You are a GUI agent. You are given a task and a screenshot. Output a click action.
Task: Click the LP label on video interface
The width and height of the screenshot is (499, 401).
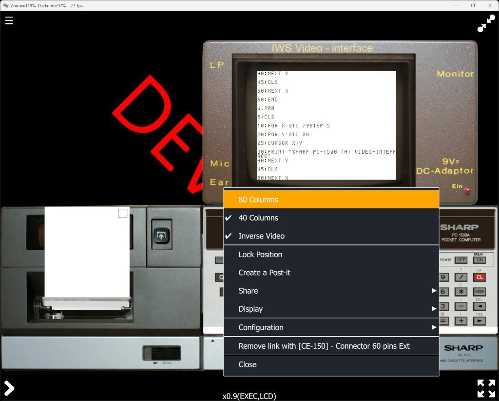tap(217, 65)
